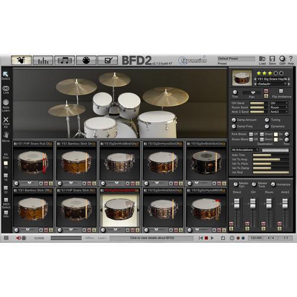Image resolution: width=297 pixels, height=297 pixels.
Task: Click the Humanize knob
Action: pos(273,184)
